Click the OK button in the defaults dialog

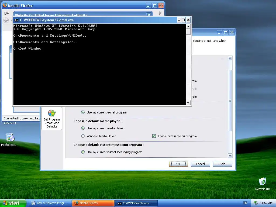tap(178, 164)
